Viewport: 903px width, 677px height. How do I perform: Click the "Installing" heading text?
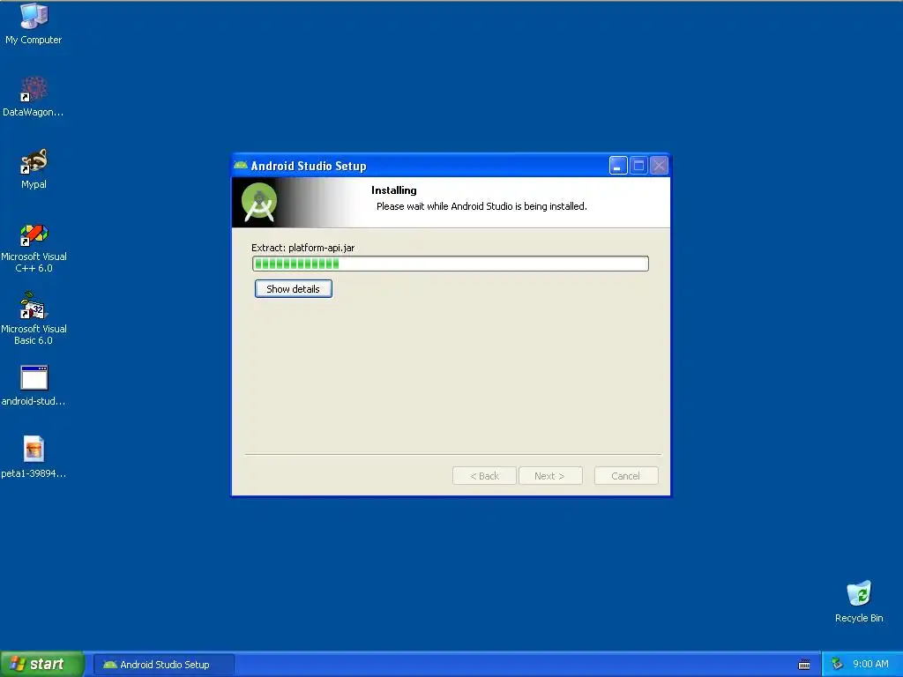click(394, 190)
